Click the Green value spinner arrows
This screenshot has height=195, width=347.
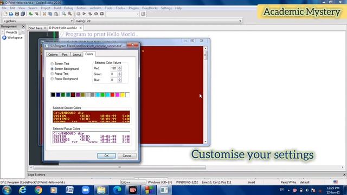tap(119, 74)
